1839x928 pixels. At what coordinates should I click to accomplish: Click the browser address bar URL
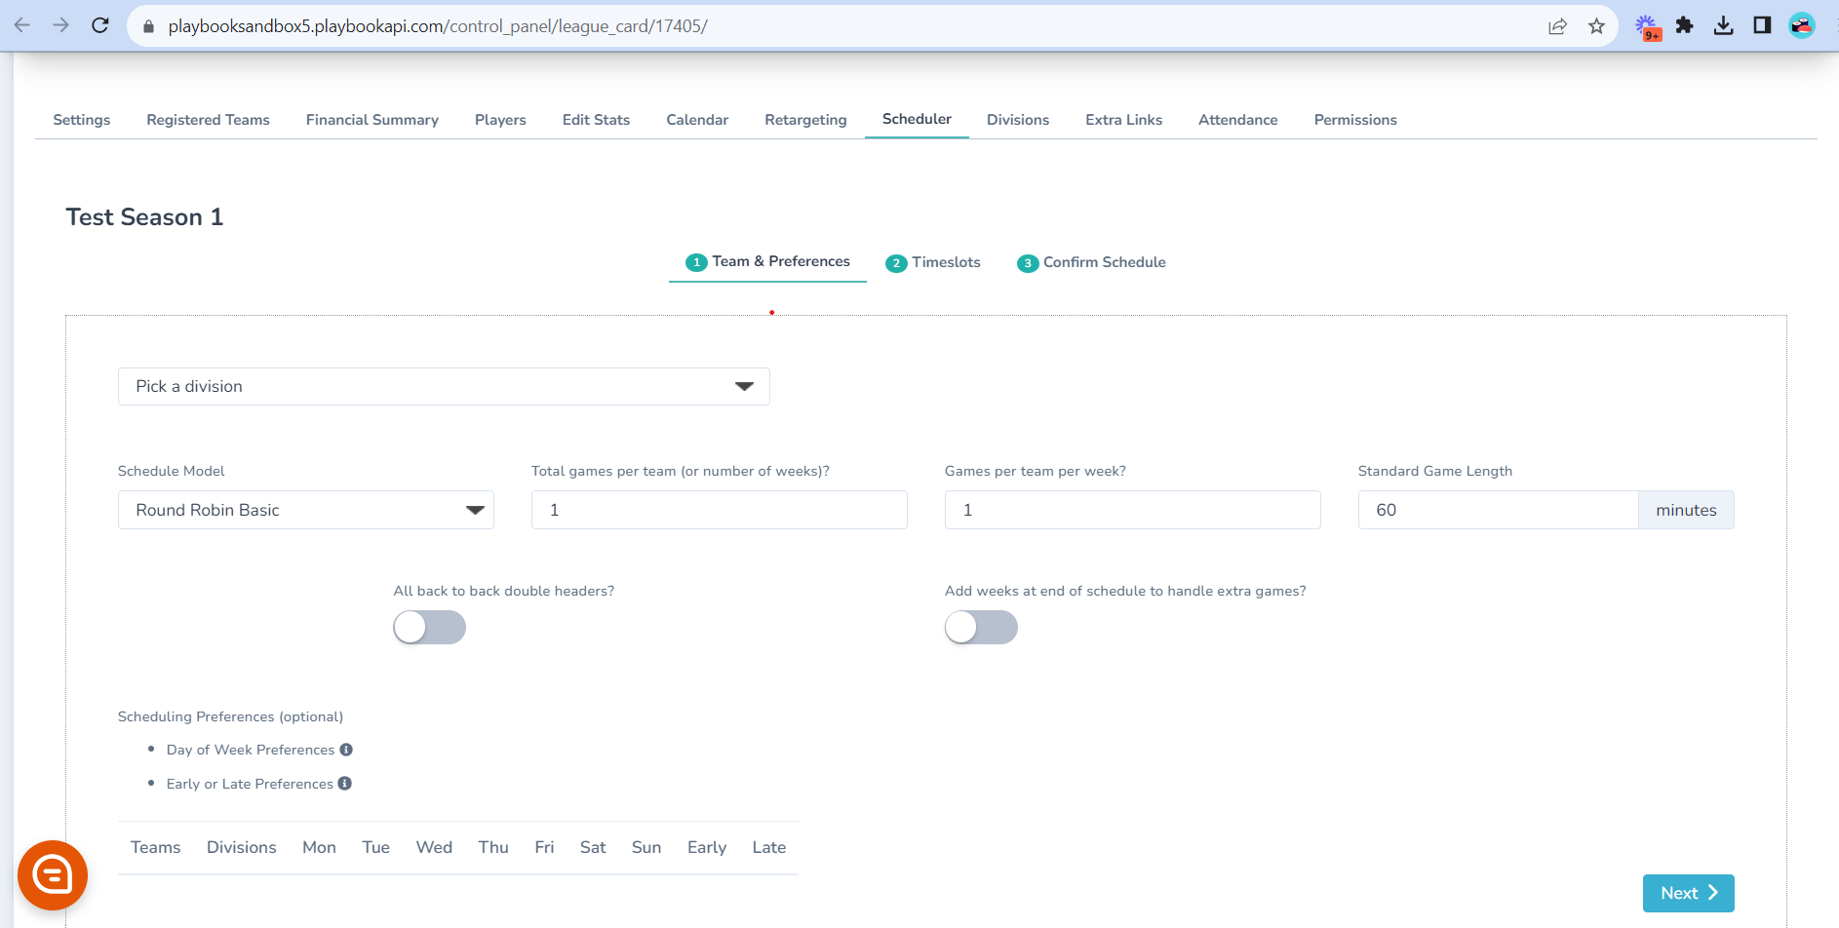(x=438, y=26)
